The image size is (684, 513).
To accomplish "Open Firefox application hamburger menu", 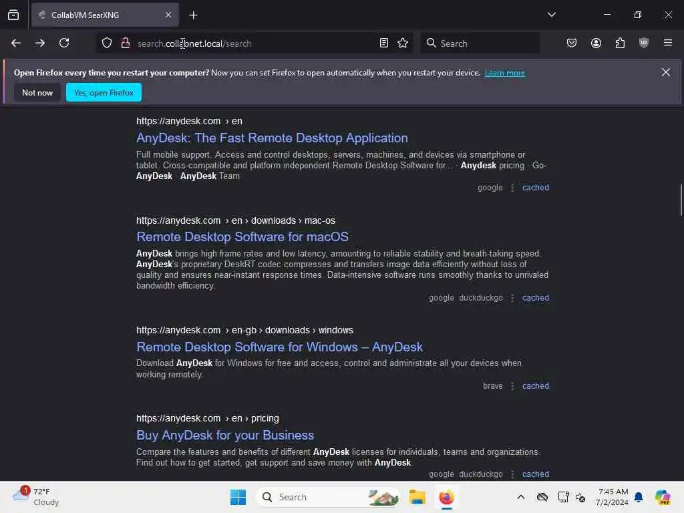I will [668, 43].
